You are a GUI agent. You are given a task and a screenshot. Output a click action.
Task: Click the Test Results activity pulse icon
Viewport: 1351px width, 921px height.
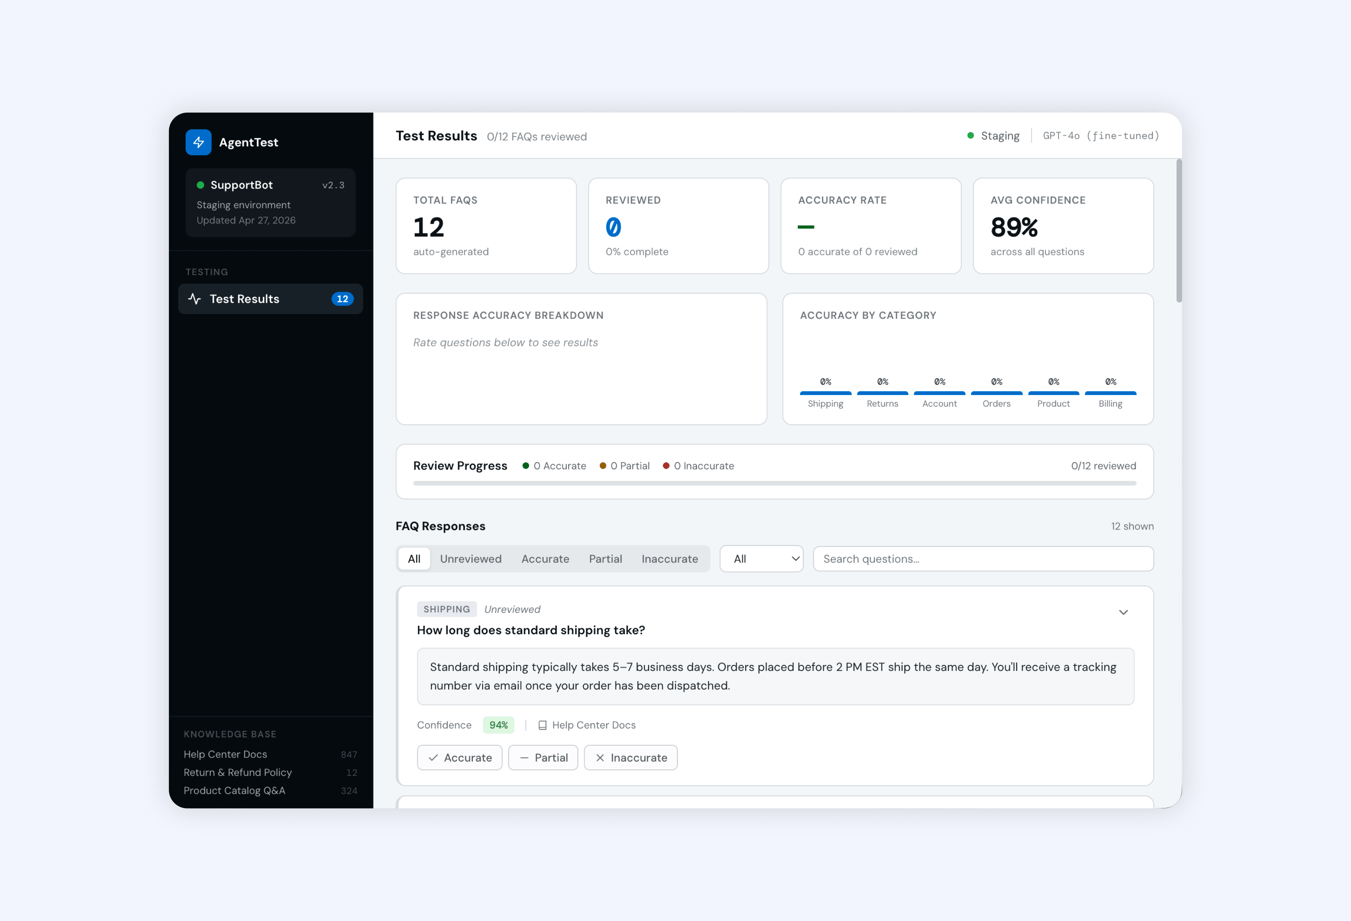[x=195, y=299]
